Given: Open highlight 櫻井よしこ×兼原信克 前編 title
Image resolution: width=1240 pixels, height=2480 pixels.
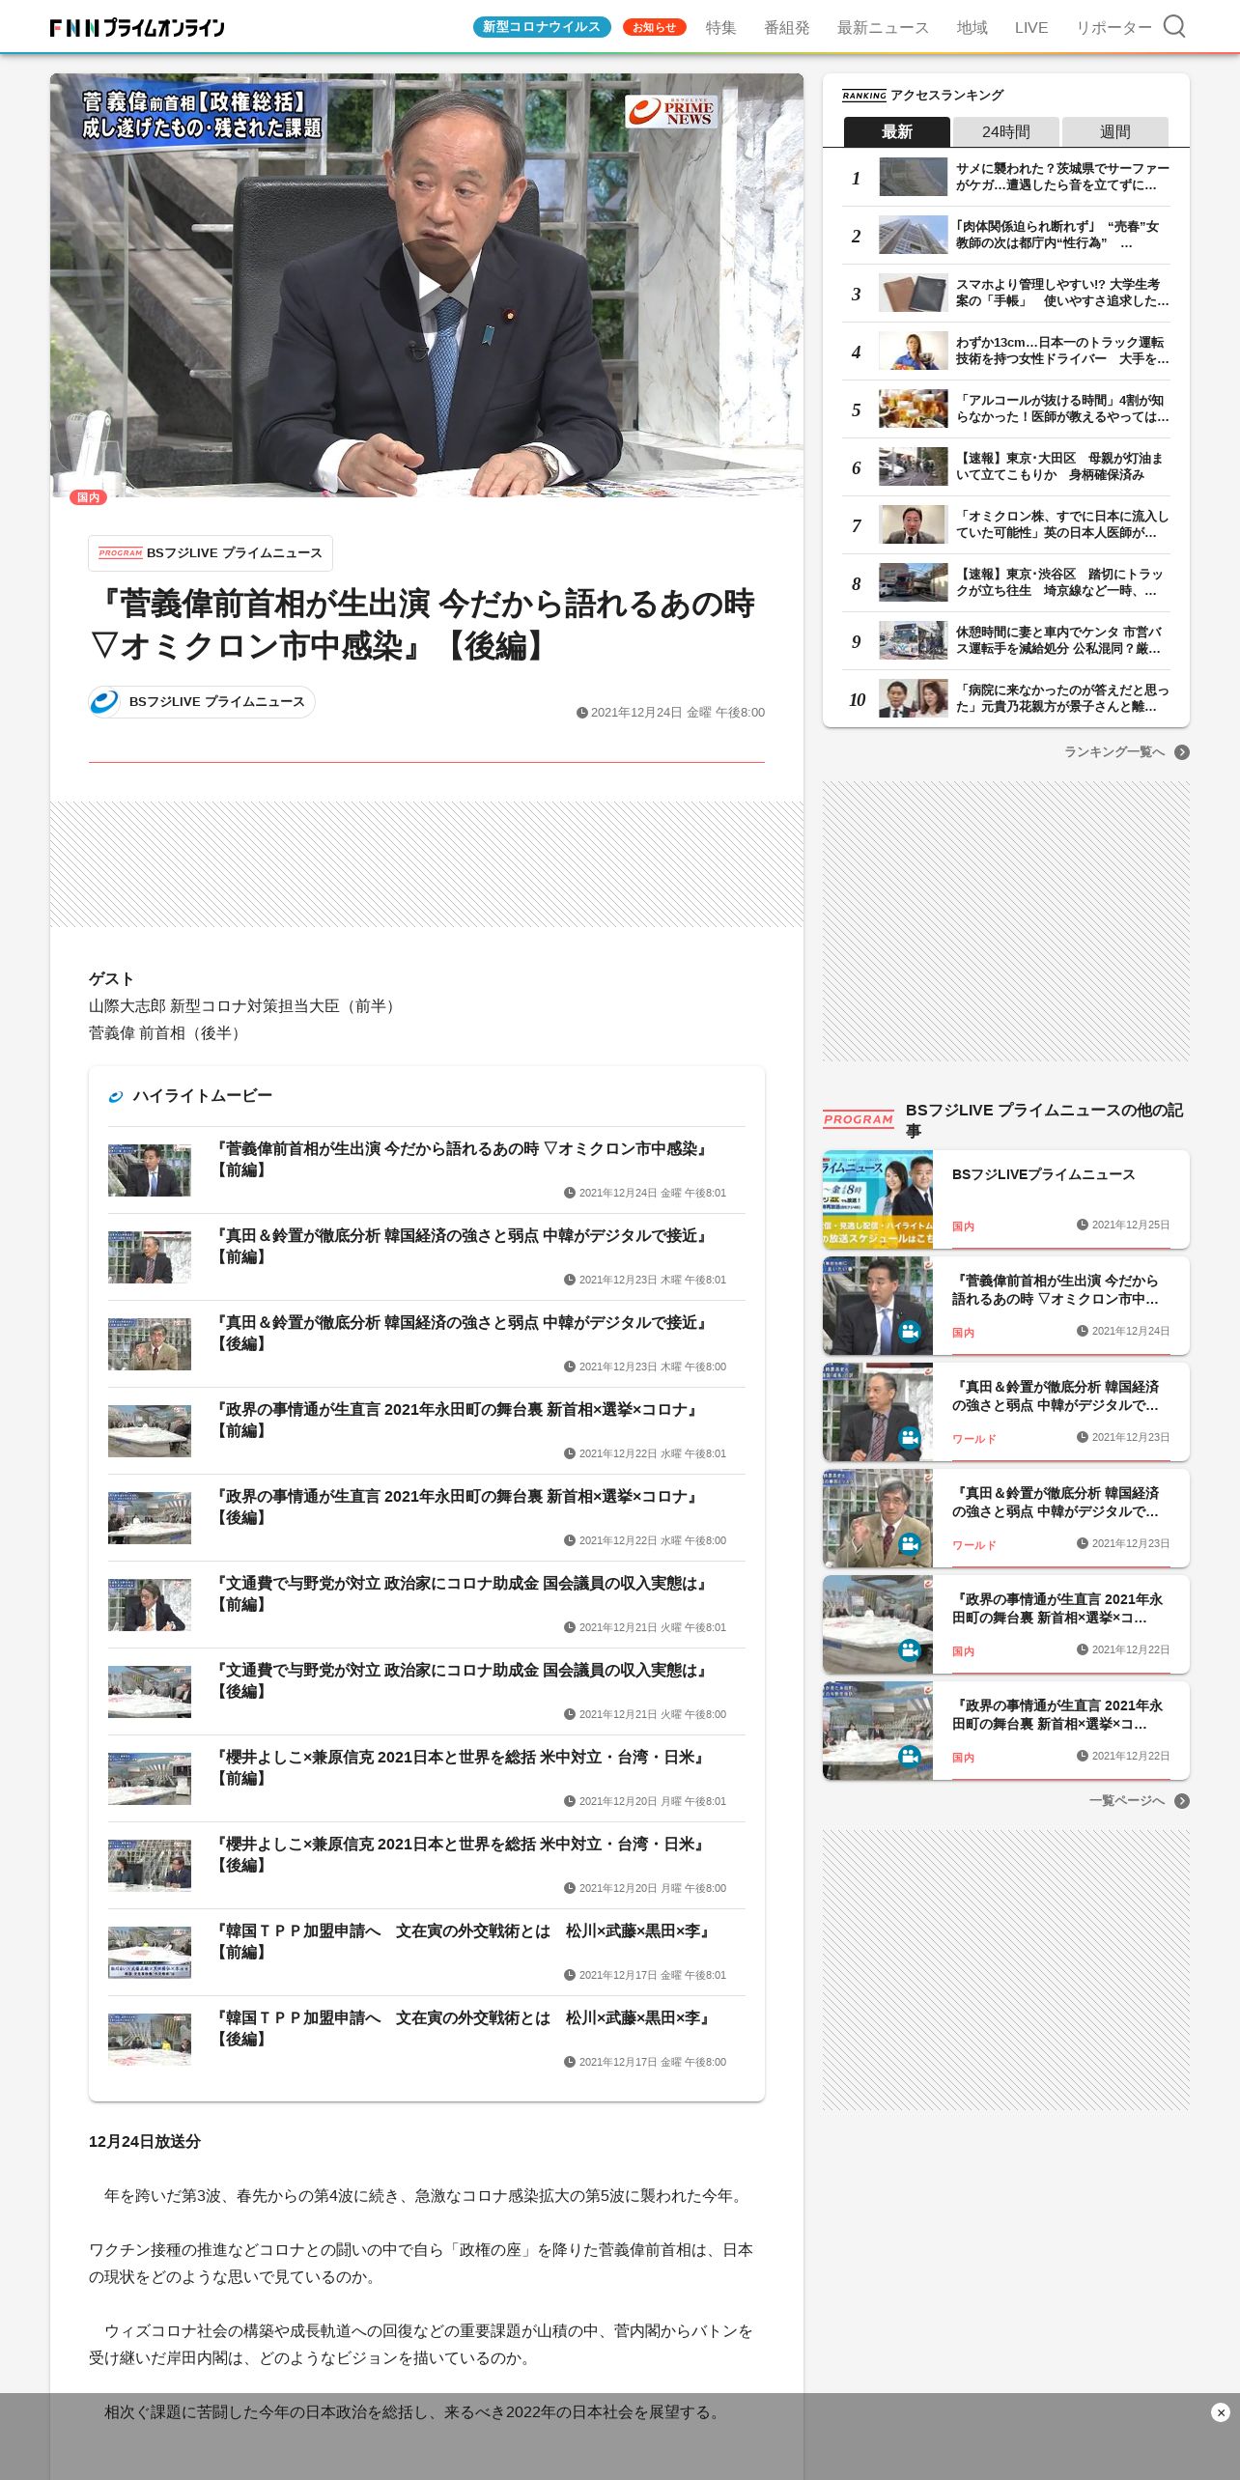Looking at the screenshot, I should click(x=461, y=1767).
